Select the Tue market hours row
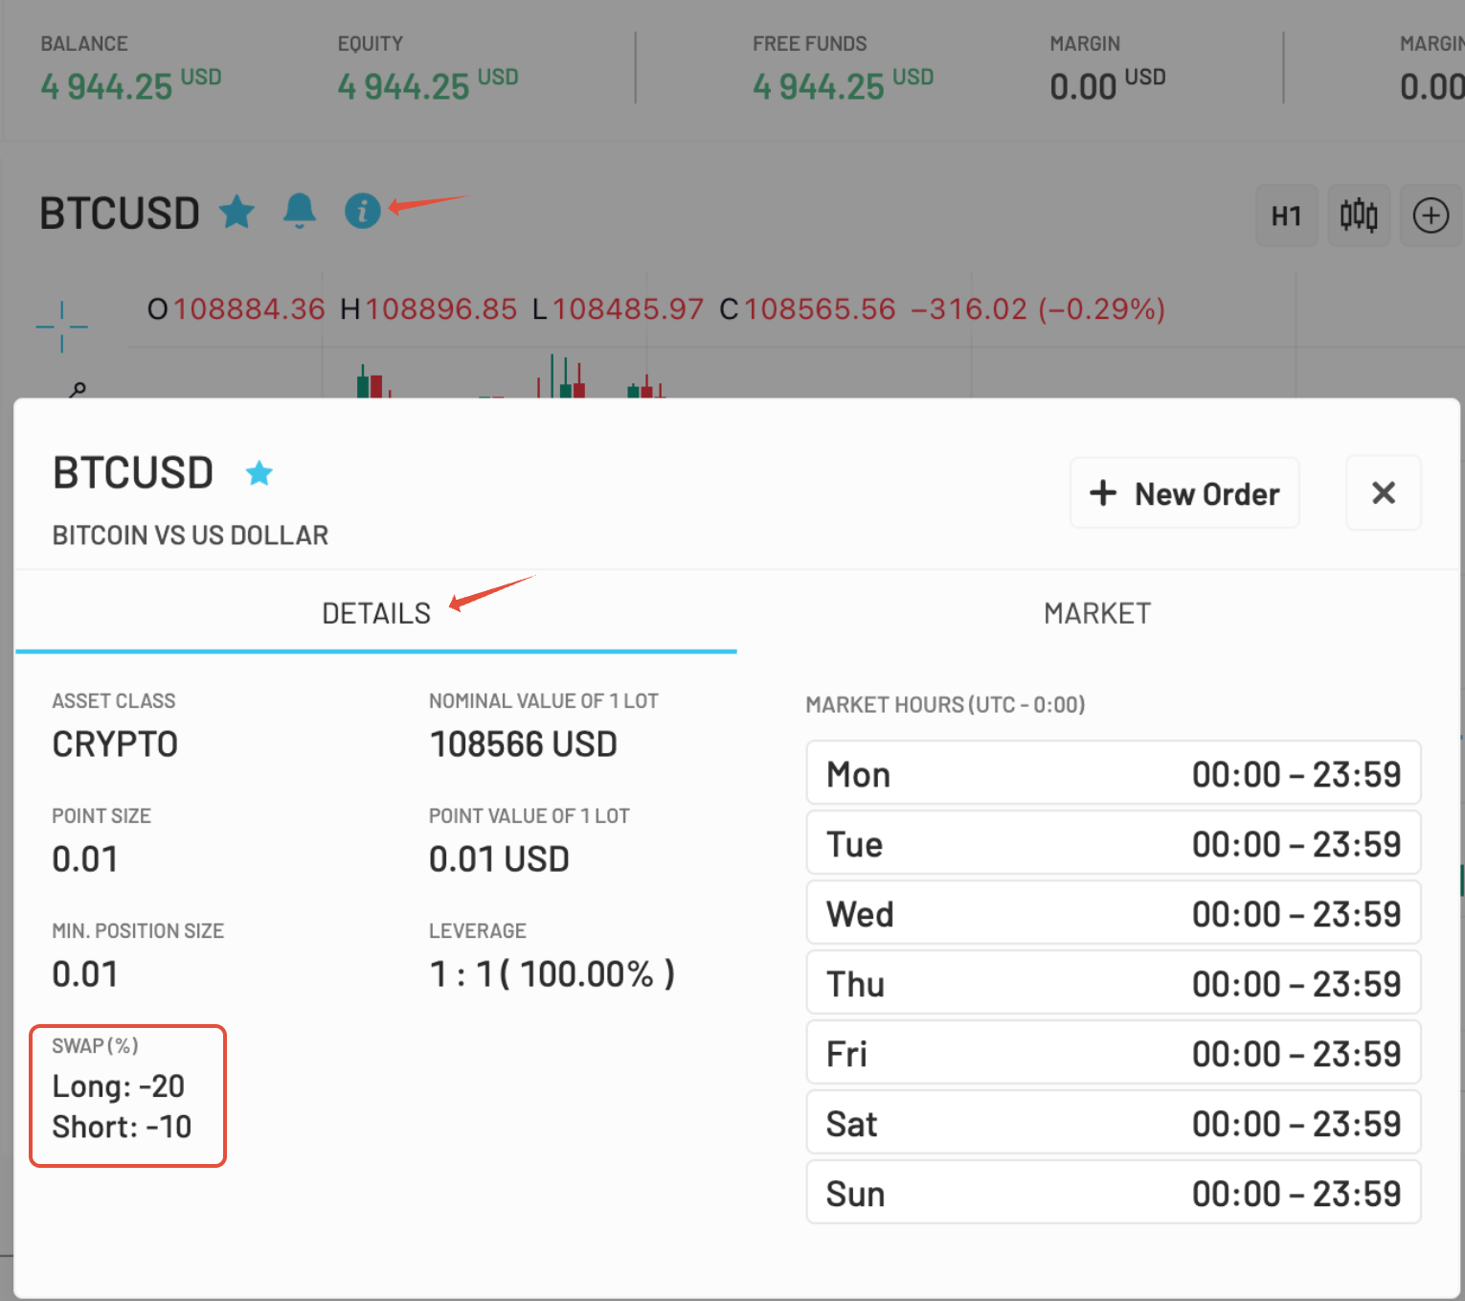This screenshot has height=1301, width=1465. [x=1114, y=843]
